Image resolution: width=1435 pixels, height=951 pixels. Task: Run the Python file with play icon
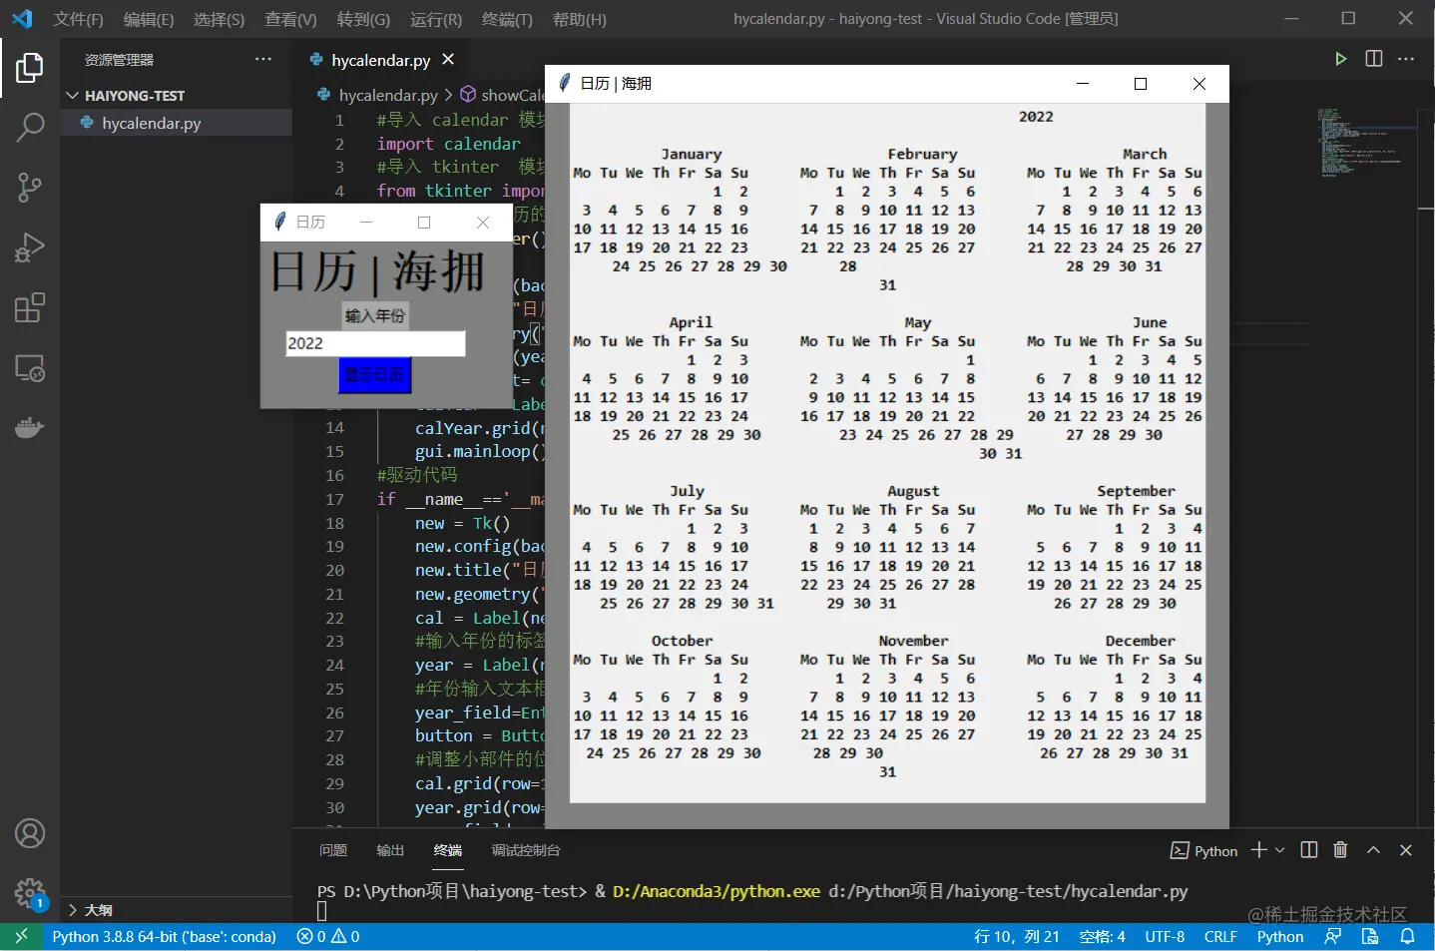pyautogui.click(x=1340, y=59)
